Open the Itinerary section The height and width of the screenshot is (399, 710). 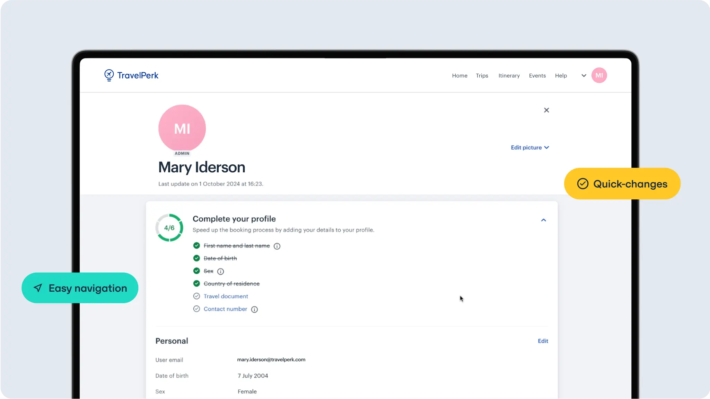click(509, 75)
